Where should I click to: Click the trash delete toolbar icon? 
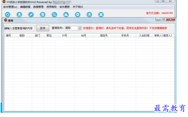[43, 14]
